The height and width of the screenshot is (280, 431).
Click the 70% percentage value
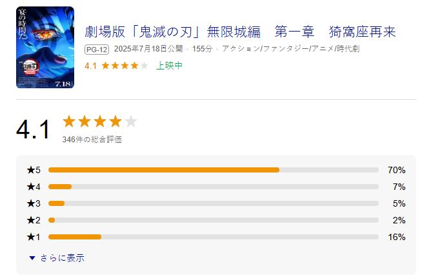[397, 170]
